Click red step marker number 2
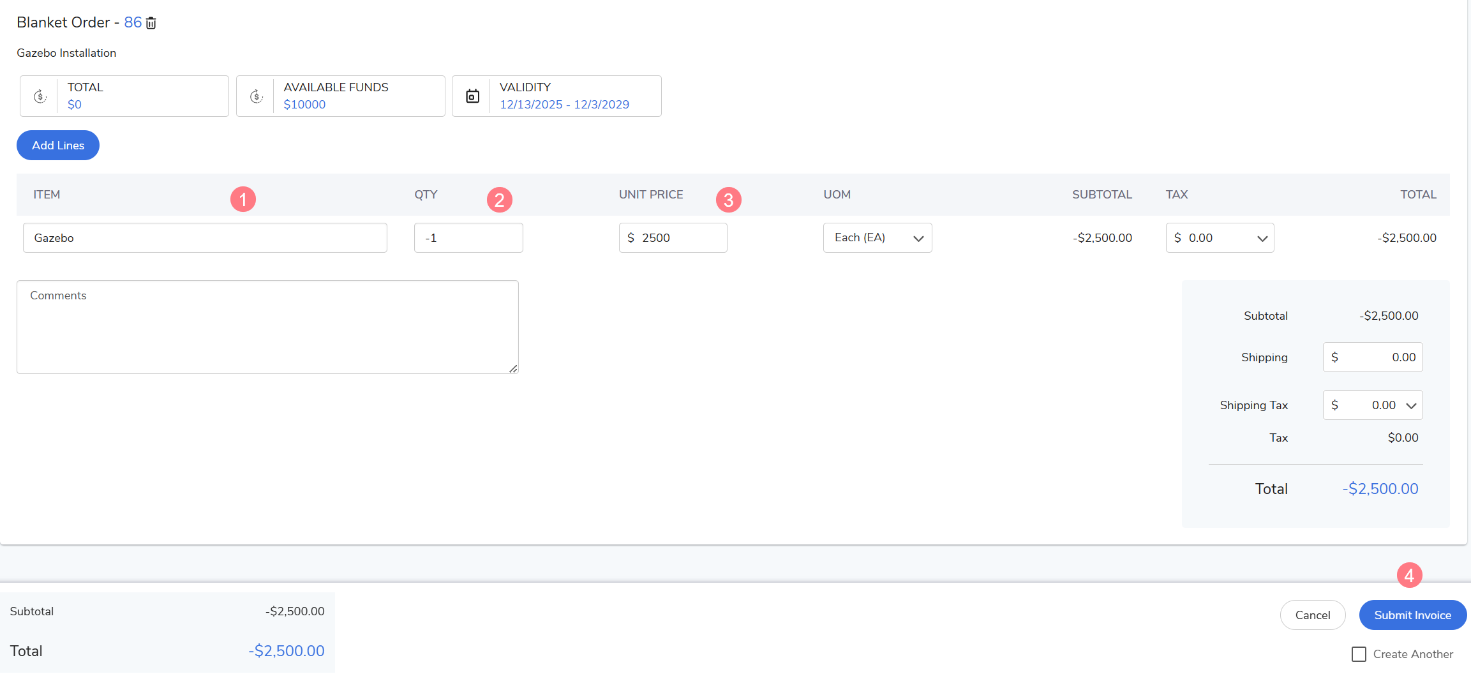 [499, 200]
